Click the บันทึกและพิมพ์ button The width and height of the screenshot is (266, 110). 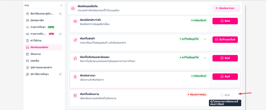tap(225, 40)
